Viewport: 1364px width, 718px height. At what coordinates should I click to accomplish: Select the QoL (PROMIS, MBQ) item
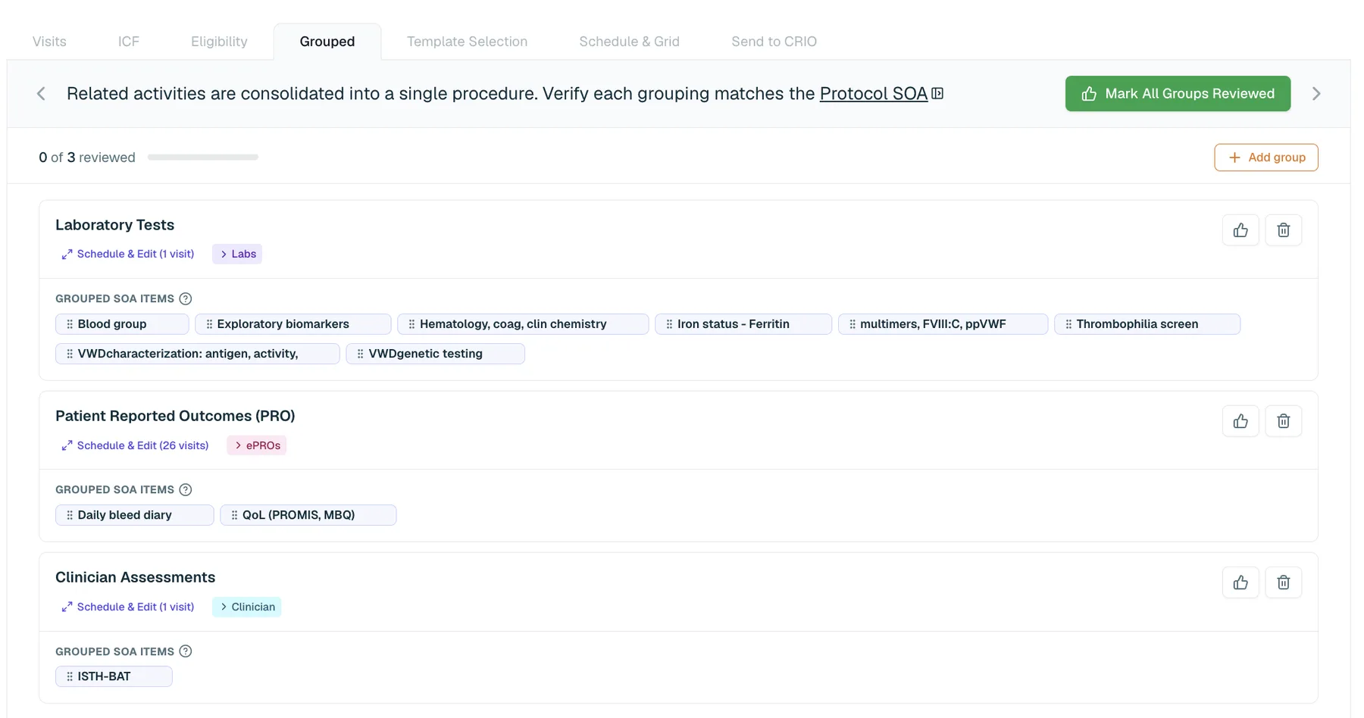point(308,515)
